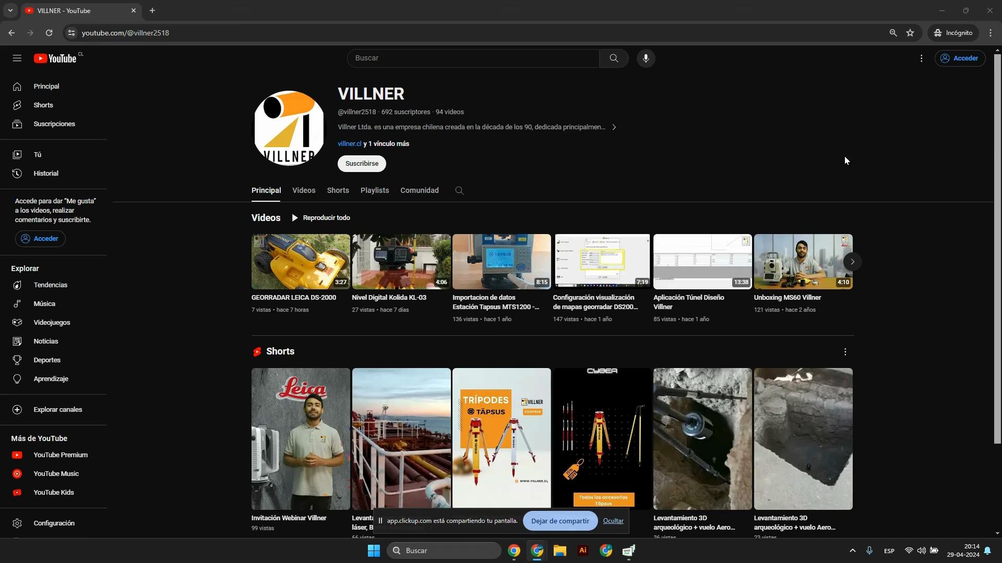Screen dimensions: 1002x563
Task: Open the villner.cl link
Action: [349, 143]
